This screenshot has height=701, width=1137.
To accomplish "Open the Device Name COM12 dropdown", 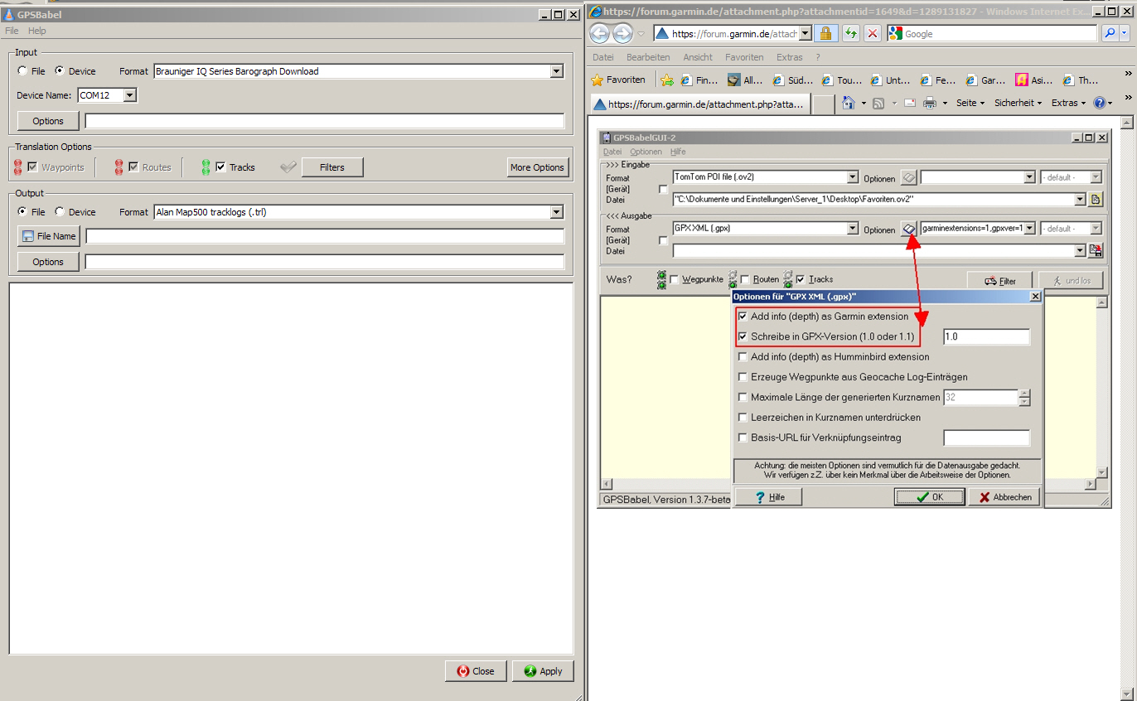I will (129, 95).
